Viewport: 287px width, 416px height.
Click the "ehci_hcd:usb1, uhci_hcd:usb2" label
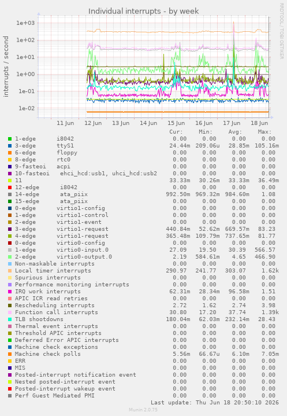(109, 174)
